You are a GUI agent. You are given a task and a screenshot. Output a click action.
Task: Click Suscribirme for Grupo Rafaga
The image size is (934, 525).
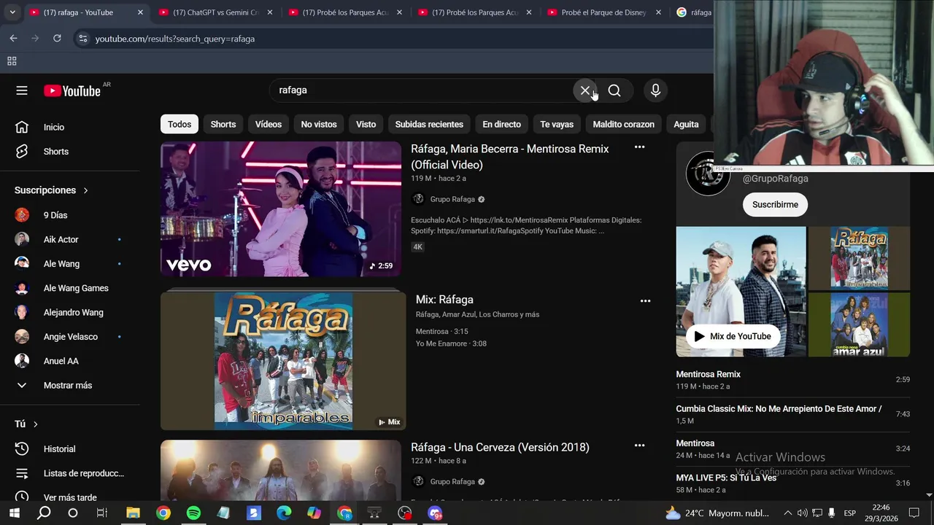tap(775, 204)
